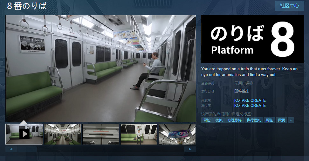This screenshot has width=309, height=161.
Task: Click the 模拟 tag
Action: coord(219,120)
